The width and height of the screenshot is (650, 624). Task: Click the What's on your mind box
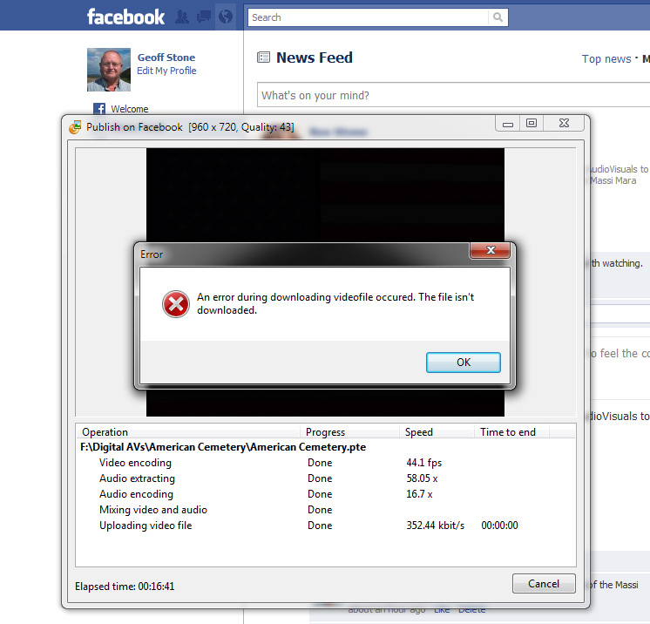(x=453, y=95)
